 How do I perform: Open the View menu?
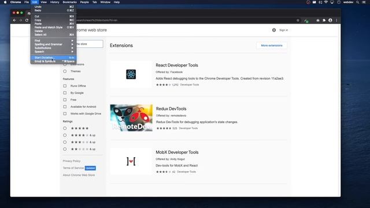click(44, 2)
